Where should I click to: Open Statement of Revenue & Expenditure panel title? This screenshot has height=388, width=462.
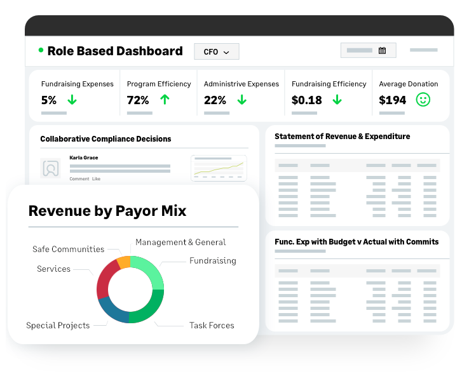(343, 137)
